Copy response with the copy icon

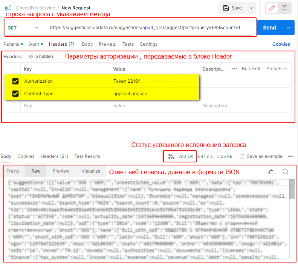coord(270,171)
